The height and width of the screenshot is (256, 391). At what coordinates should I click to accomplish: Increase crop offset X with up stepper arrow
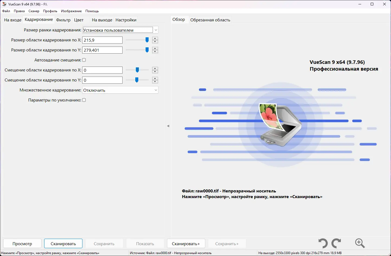tap(155, 68)
